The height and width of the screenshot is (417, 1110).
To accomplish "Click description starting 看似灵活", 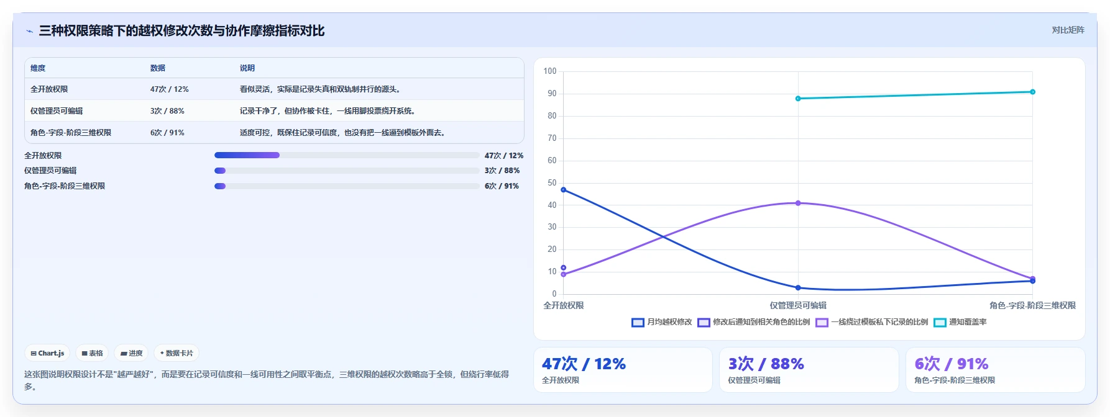I will pyautogui.click(x=322, y=89).
